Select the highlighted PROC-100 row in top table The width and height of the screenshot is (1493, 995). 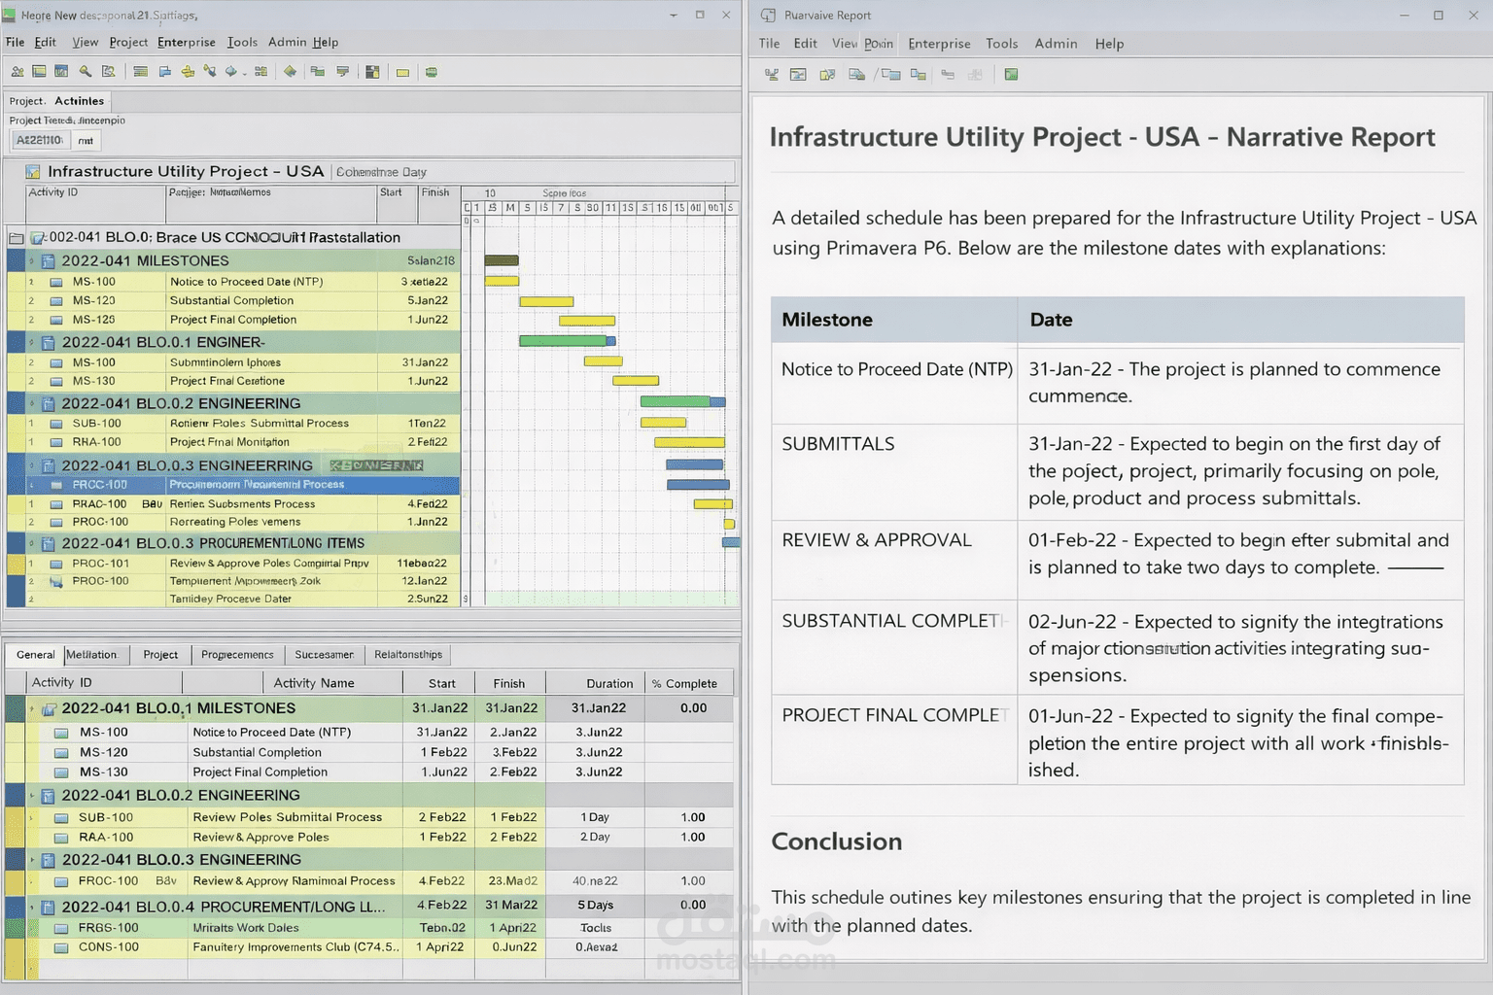[233, 485]
